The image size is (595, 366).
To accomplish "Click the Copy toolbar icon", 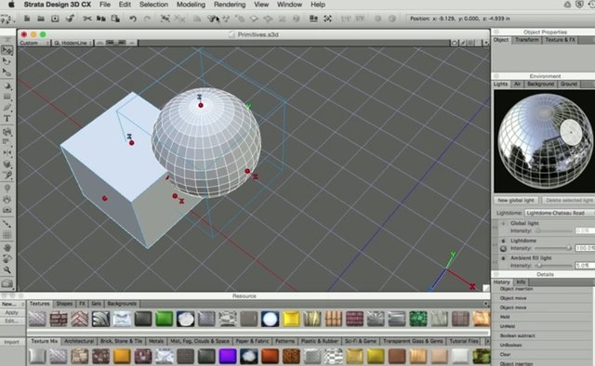I will tap(101, 19).
